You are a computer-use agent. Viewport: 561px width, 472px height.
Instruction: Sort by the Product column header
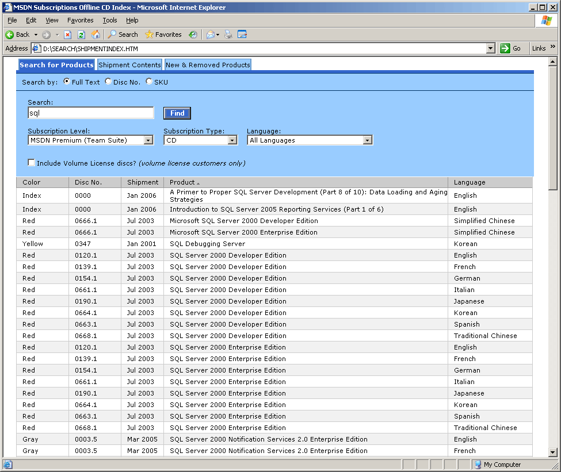point(306,182)
